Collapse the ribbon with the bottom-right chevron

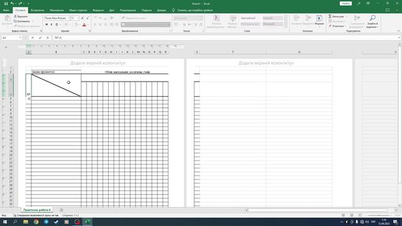399,31
